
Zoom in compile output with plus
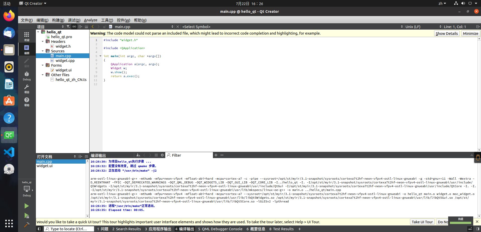click(216, 155)
